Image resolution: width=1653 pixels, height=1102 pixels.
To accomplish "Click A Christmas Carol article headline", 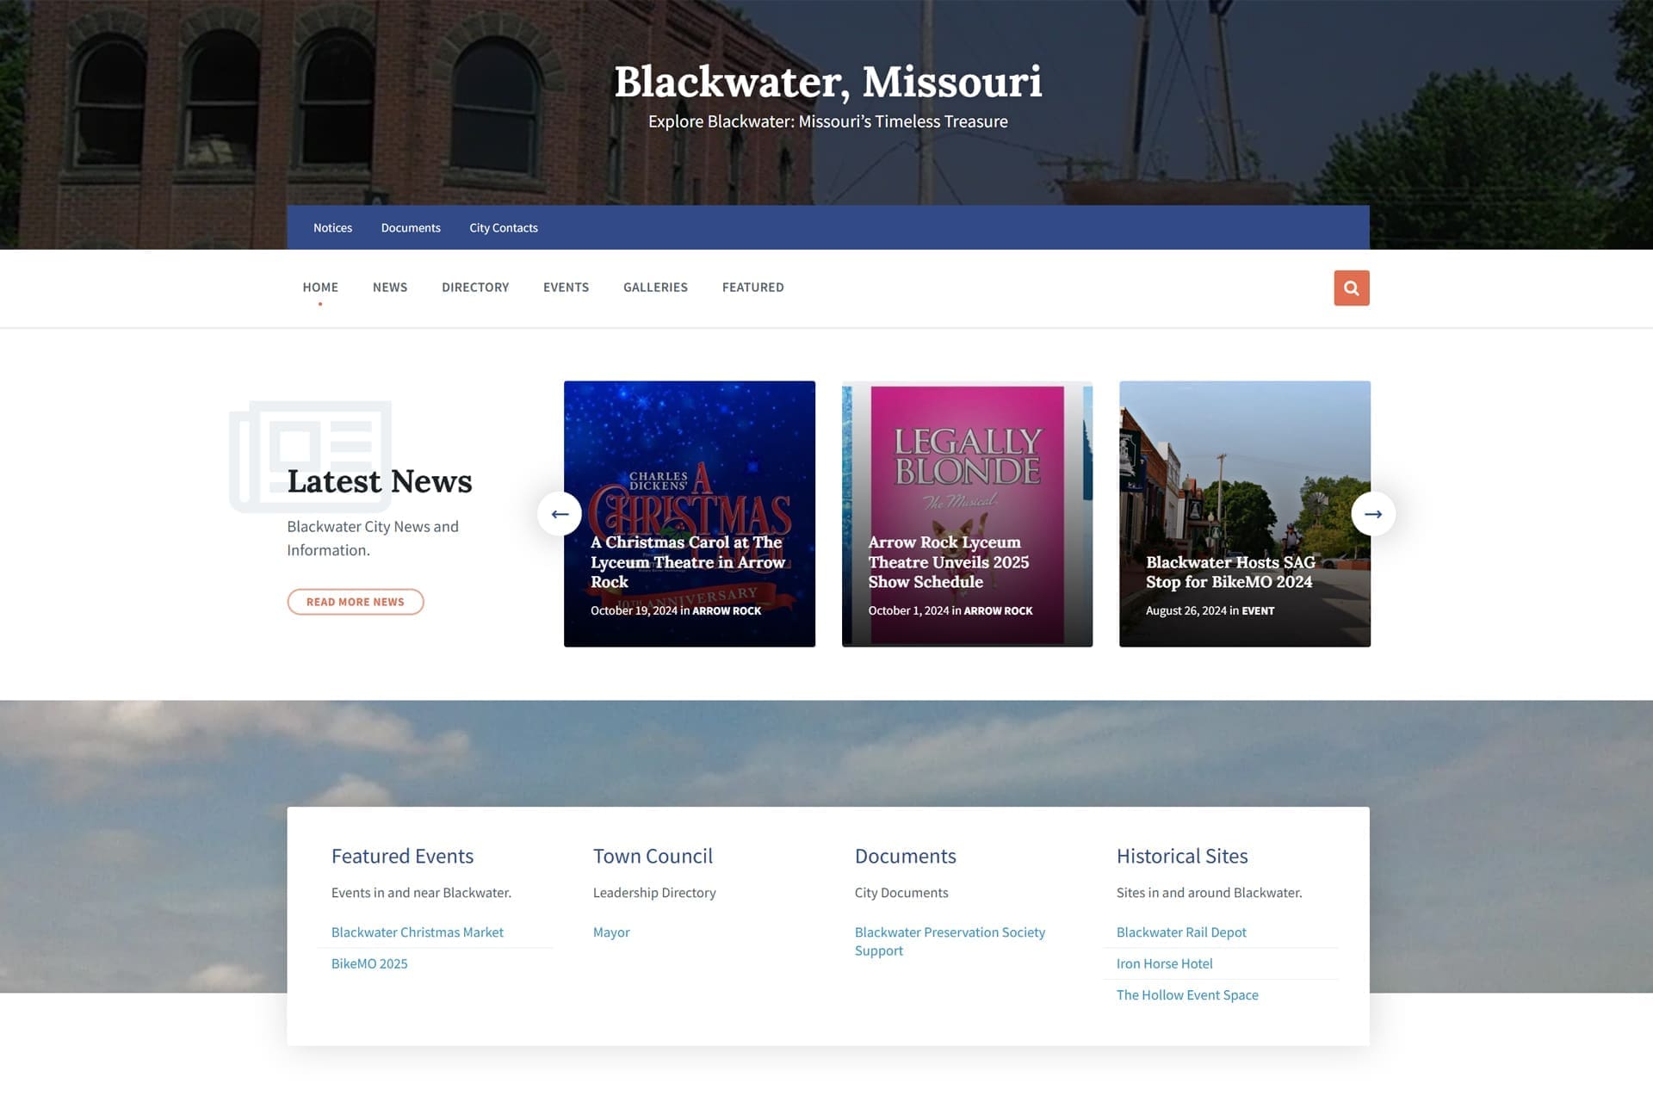I will click(x=688, y=562).
